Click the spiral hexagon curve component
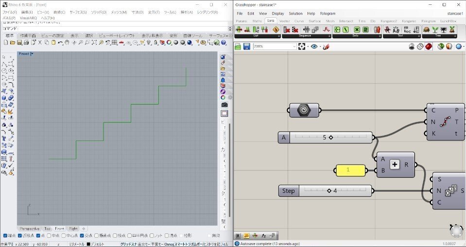 (x=304, y=110)
